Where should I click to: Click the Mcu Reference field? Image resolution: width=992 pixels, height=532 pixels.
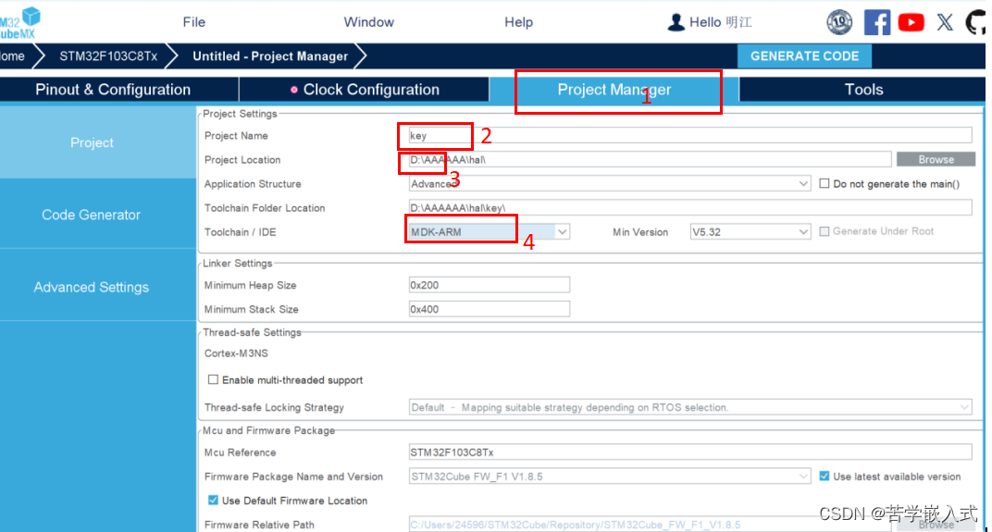point(689,452)
